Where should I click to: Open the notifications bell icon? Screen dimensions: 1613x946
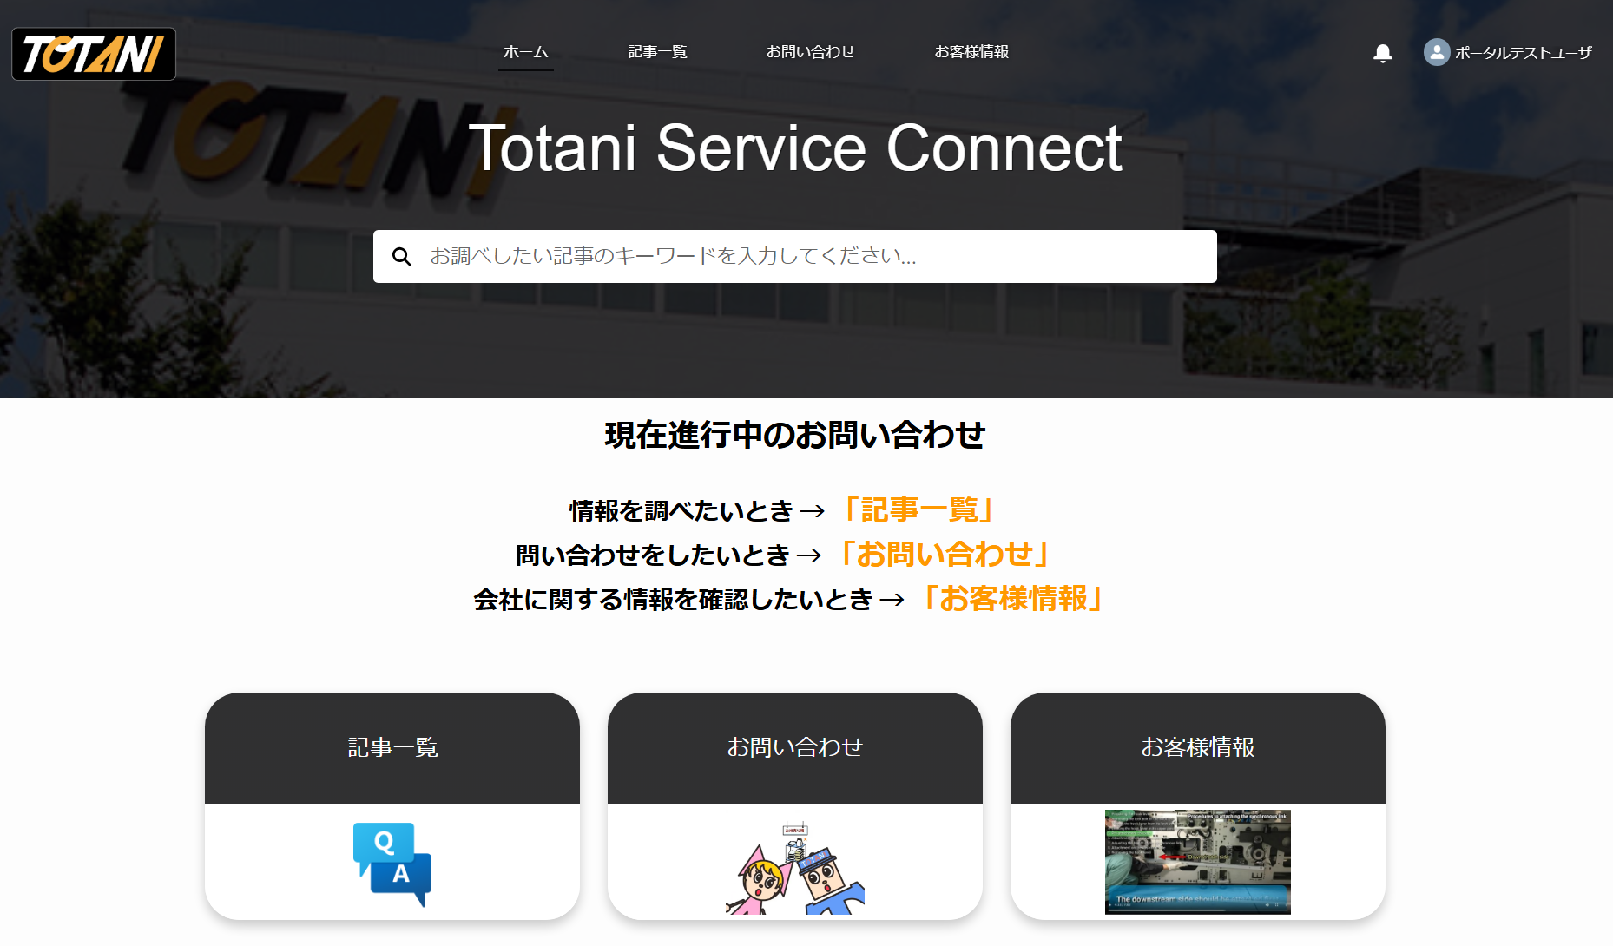(x=1383, y=53)
